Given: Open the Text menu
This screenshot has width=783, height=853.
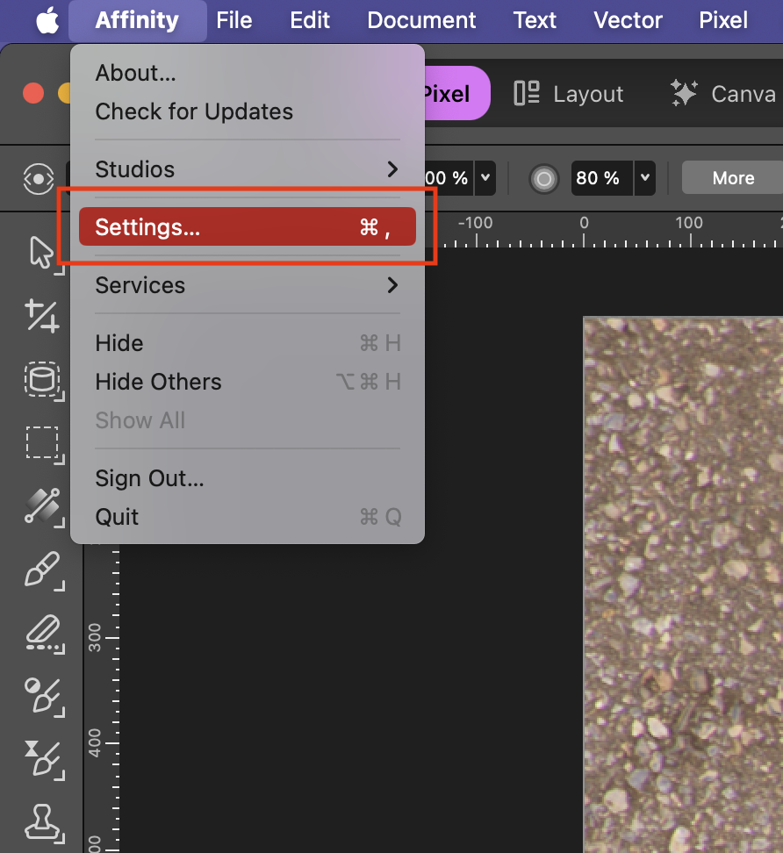Looking at the screenshot, I should point(535,21).
